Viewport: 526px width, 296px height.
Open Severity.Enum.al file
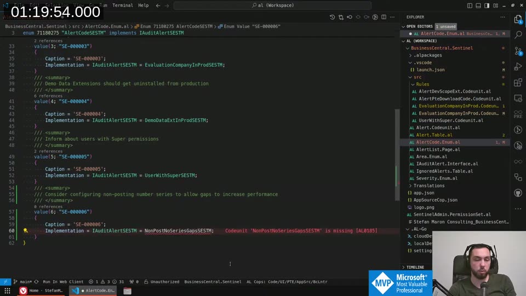click(437, 178)
